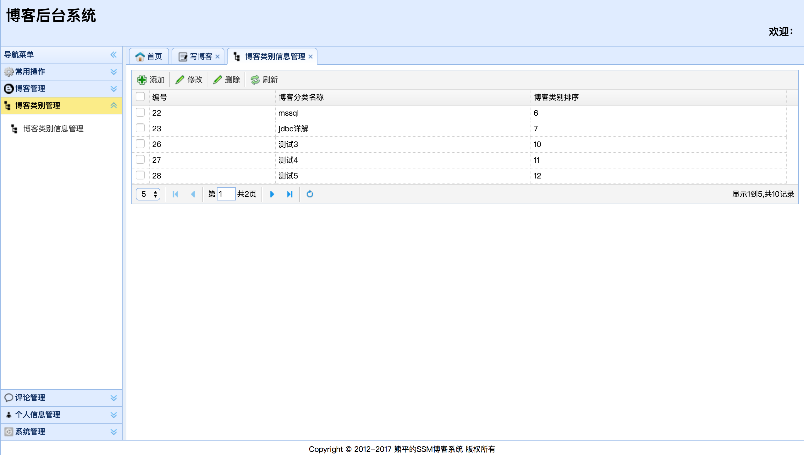Click the 修改 button label
The image size is (804, 455).
195,80
